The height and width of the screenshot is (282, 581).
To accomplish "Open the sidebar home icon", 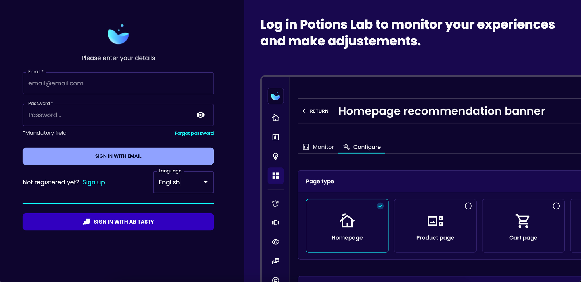I will [x=275, y=118].
